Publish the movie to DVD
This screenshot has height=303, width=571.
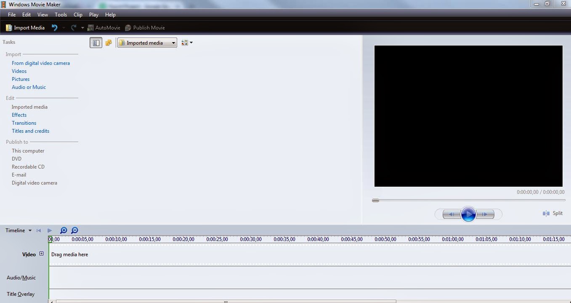(16, 158)
